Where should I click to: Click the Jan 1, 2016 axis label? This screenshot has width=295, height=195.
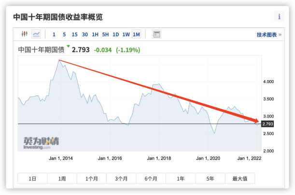point(110,158)
